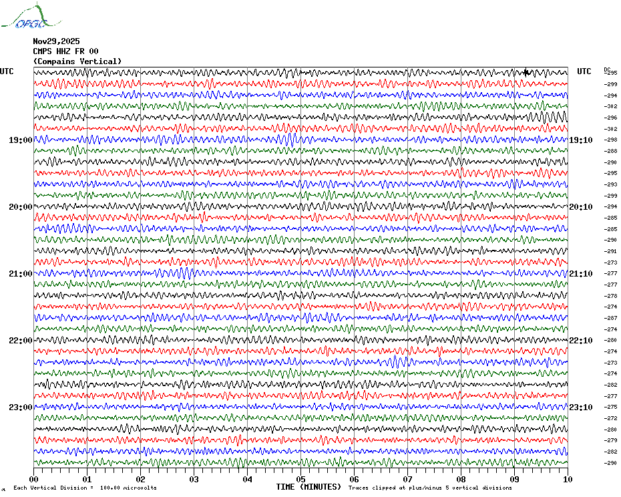Click the Traces clipped at plus/minus 5 note
621x497 pixels.
(x=430, y=488)
